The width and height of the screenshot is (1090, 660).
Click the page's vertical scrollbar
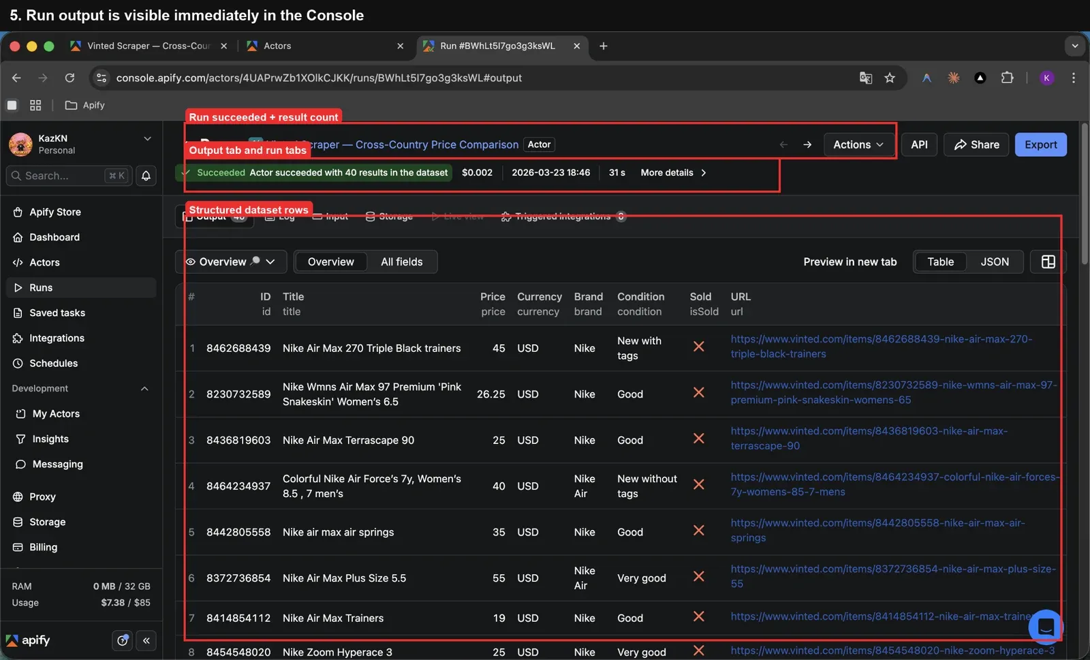[x=1083, y=194]
